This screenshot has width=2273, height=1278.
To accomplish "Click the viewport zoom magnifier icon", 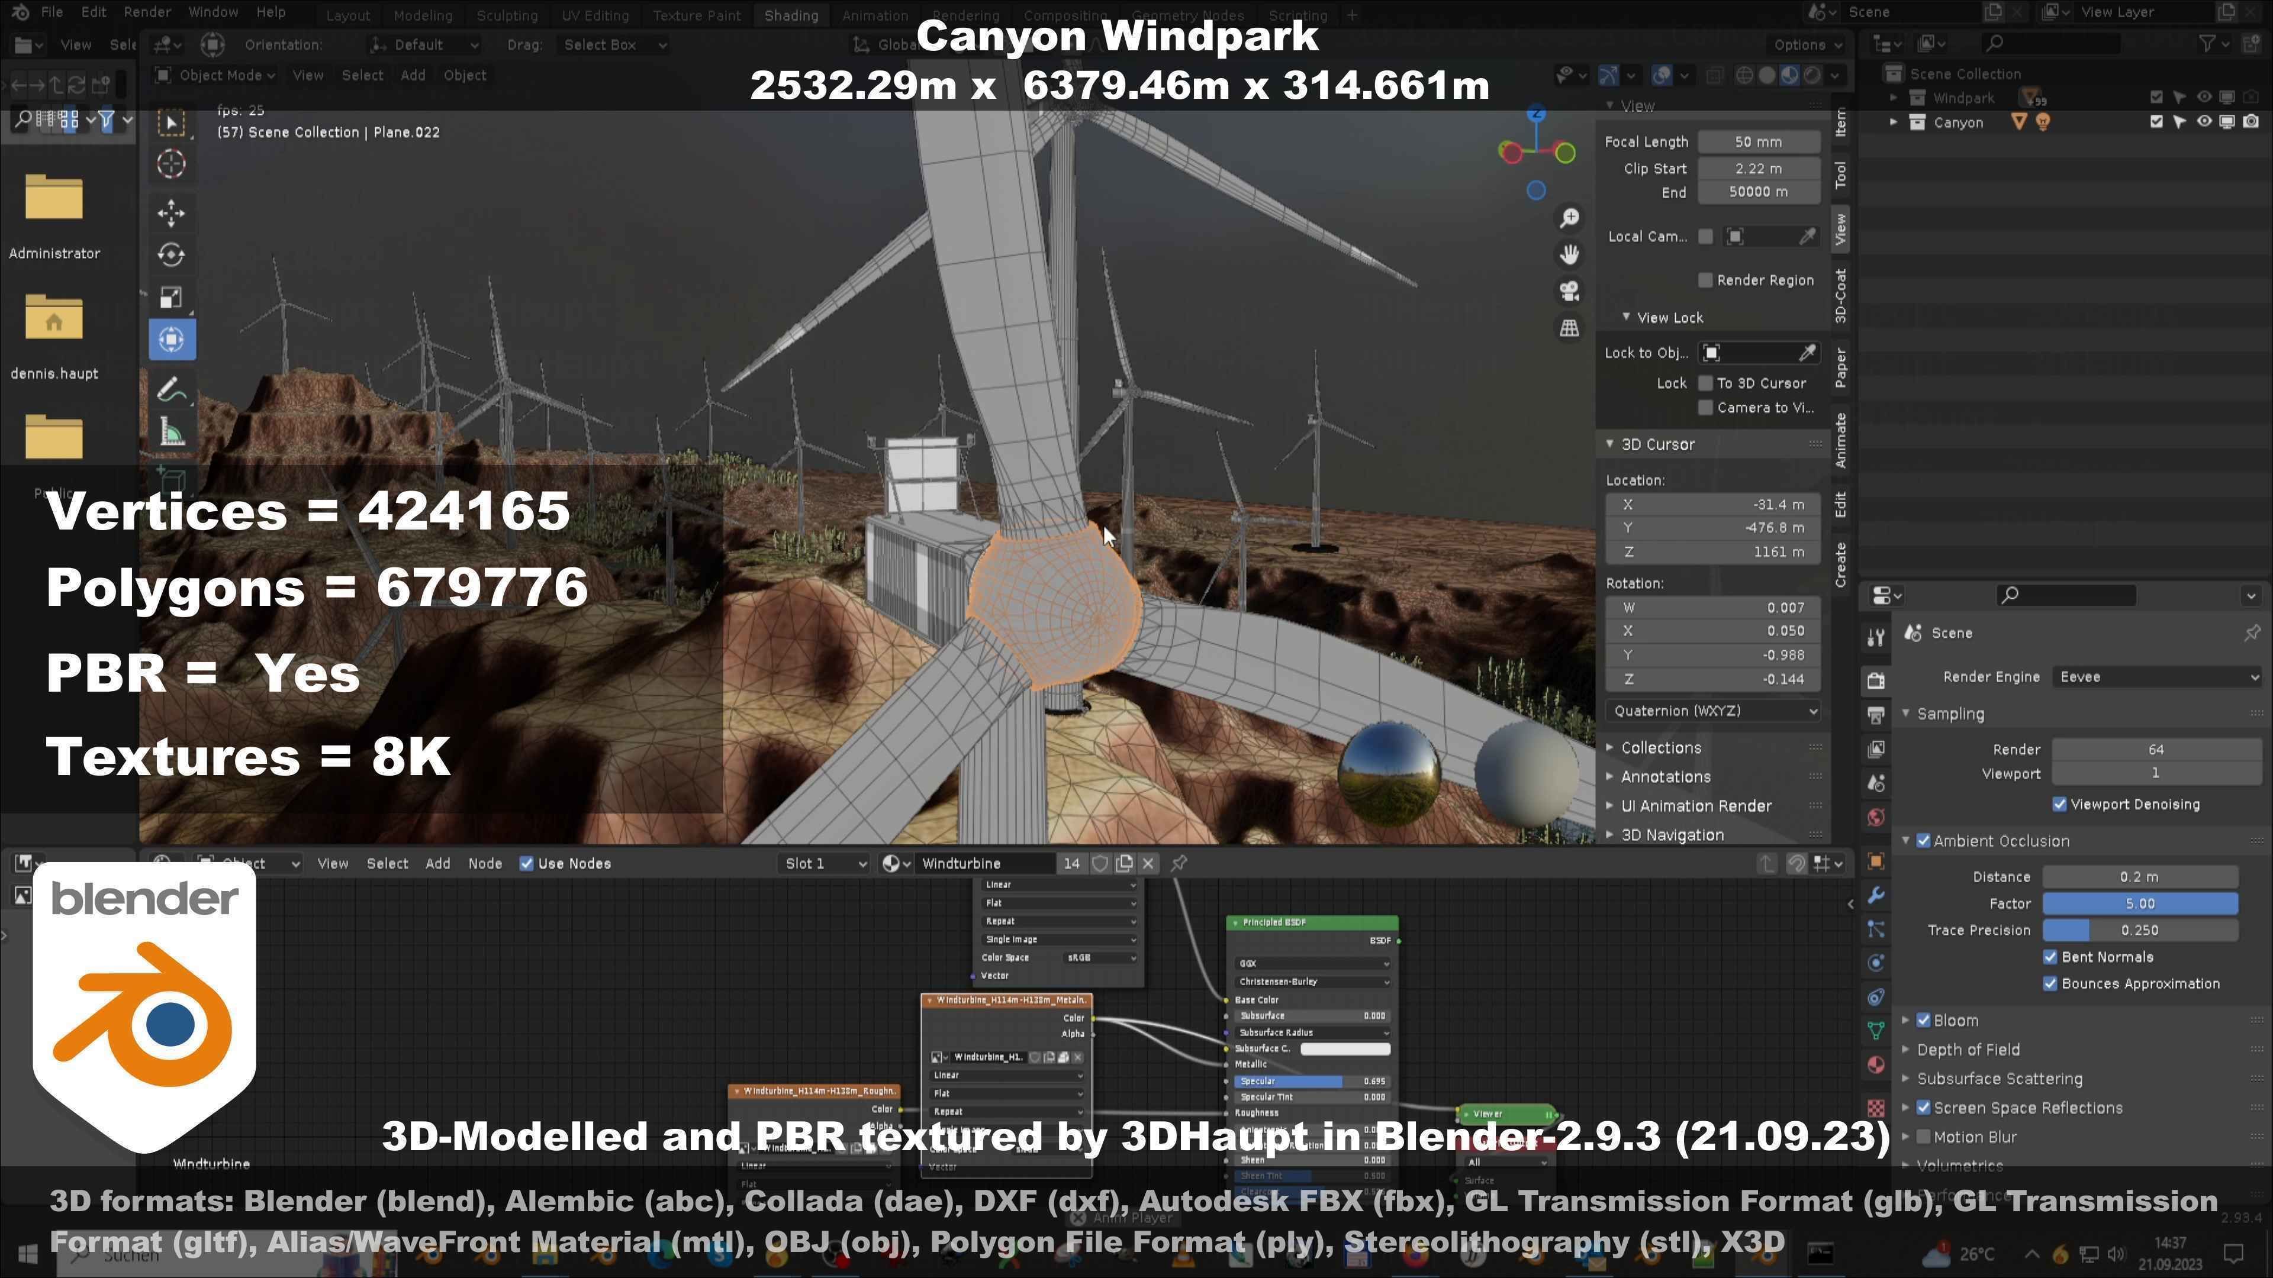I will pos(1569,218).
